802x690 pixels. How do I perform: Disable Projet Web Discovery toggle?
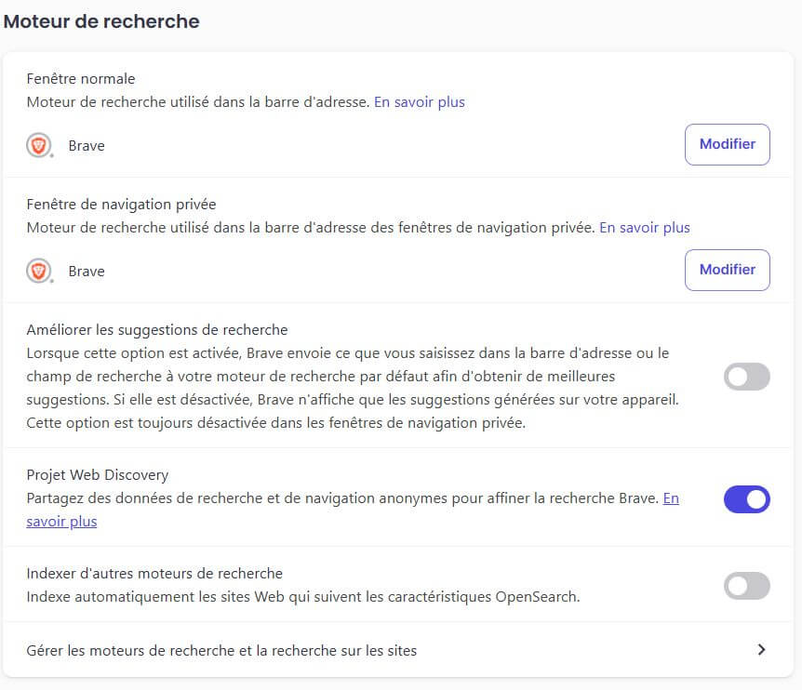(746, 499)
